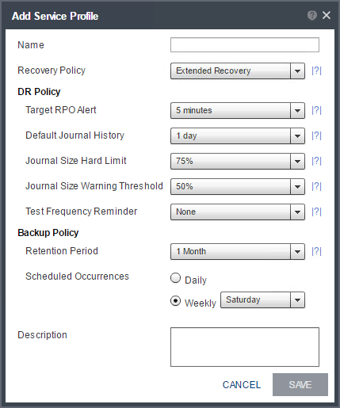Expand the Test Frequency Reminder dropdown
The width and height of the screenshot is (340, 408).
[238, 212]
